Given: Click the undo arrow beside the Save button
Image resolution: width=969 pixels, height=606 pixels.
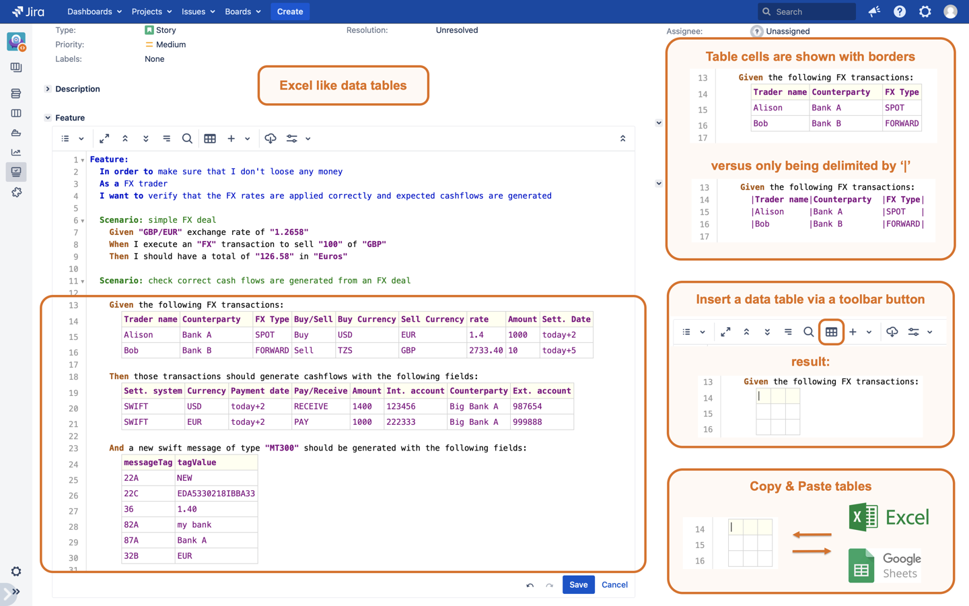Looking at the screenshot, I should tap(530, 585).
